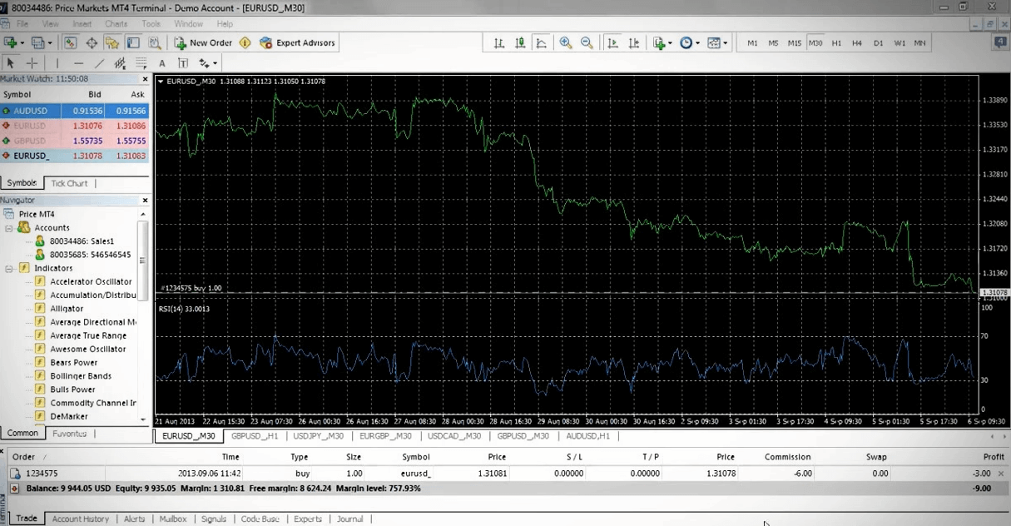Enable bar chart display mode
The width and height of the screenshot is (1011, 526).
[x=499, y=42]
